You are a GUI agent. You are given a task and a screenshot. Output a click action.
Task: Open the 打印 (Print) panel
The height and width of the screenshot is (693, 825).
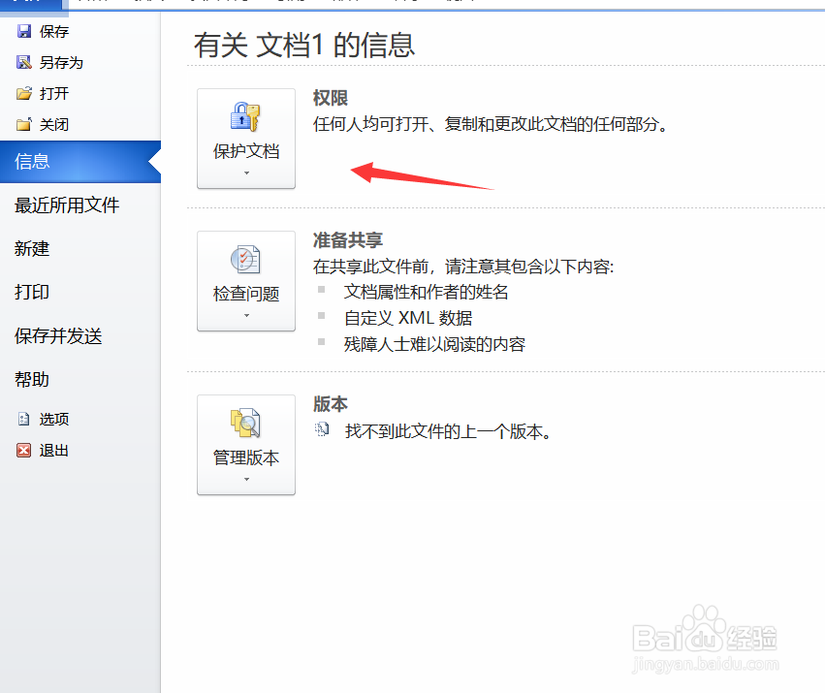tap(31, 292)
